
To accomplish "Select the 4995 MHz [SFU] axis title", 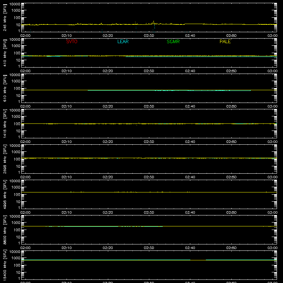I will pyautogui.click(x=5, y=194).
